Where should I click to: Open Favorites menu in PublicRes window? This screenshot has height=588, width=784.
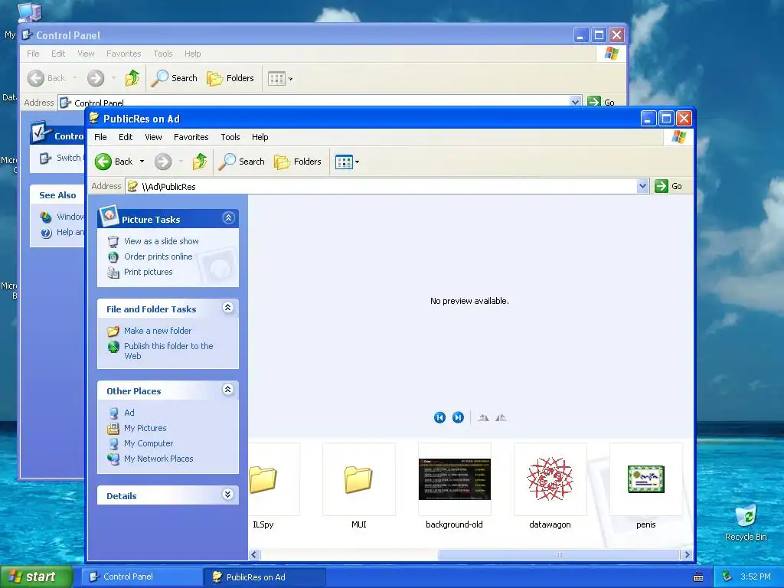191,137
